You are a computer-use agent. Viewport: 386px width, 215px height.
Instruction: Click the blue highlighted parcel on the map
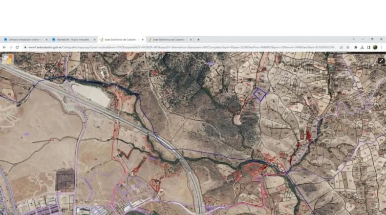(x=260, y=95)
